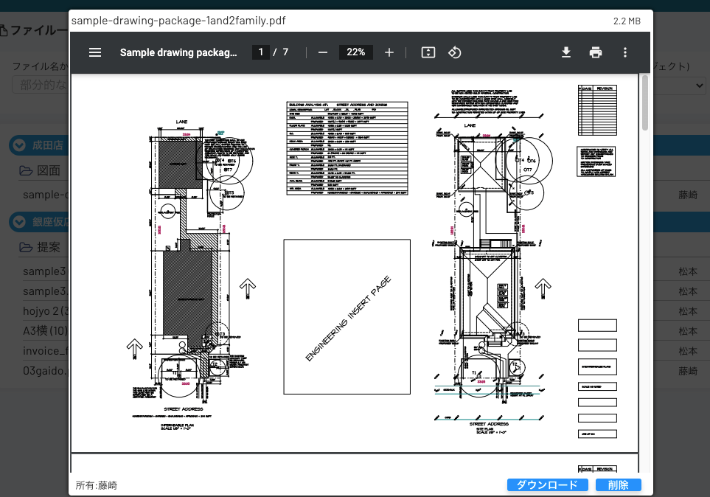Click the Engineering Insert Page box
The width and height of the screenshot is (710, 497).
coord(347,316)
